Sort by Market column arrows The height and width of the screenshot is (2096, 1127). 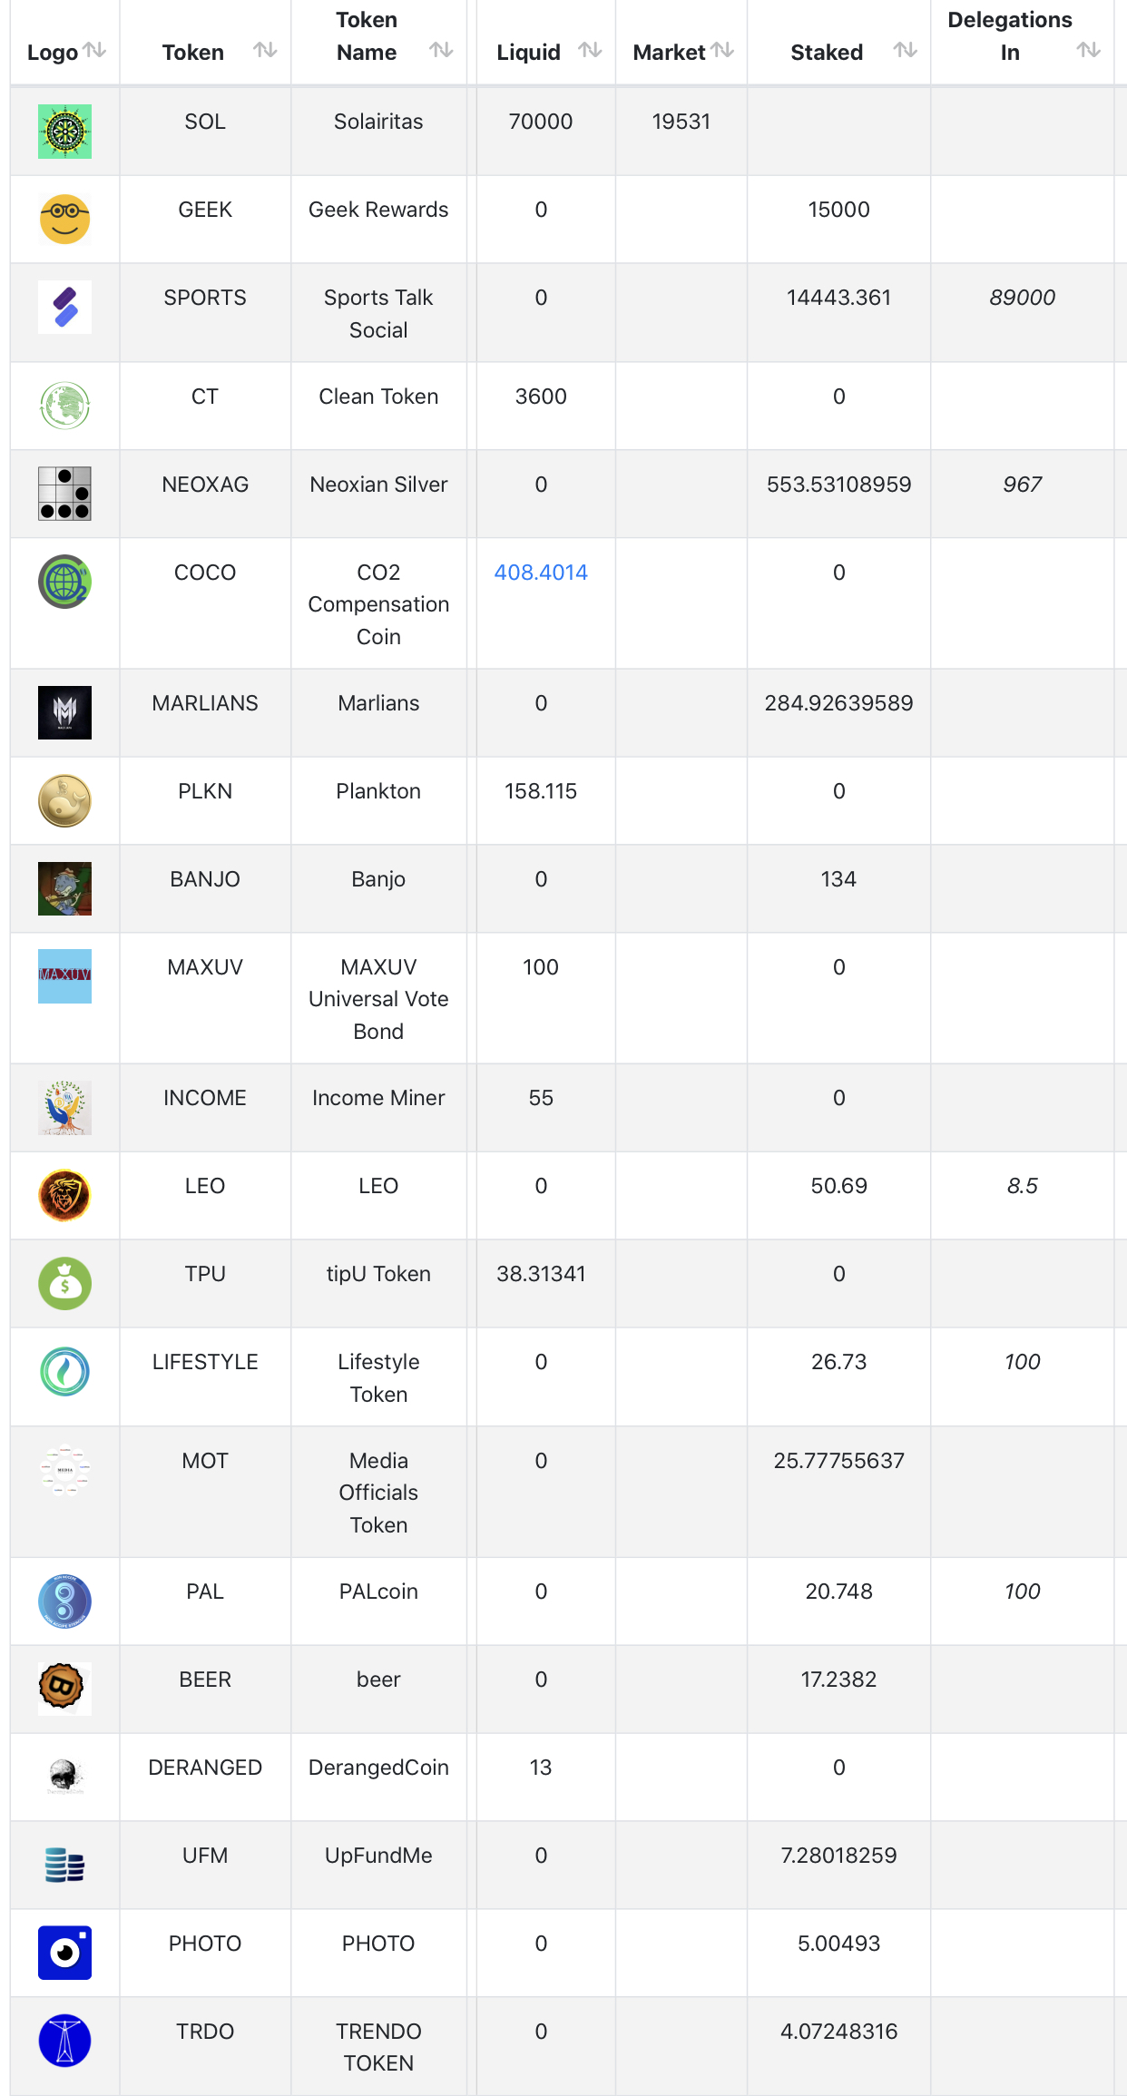pos(722,51)
